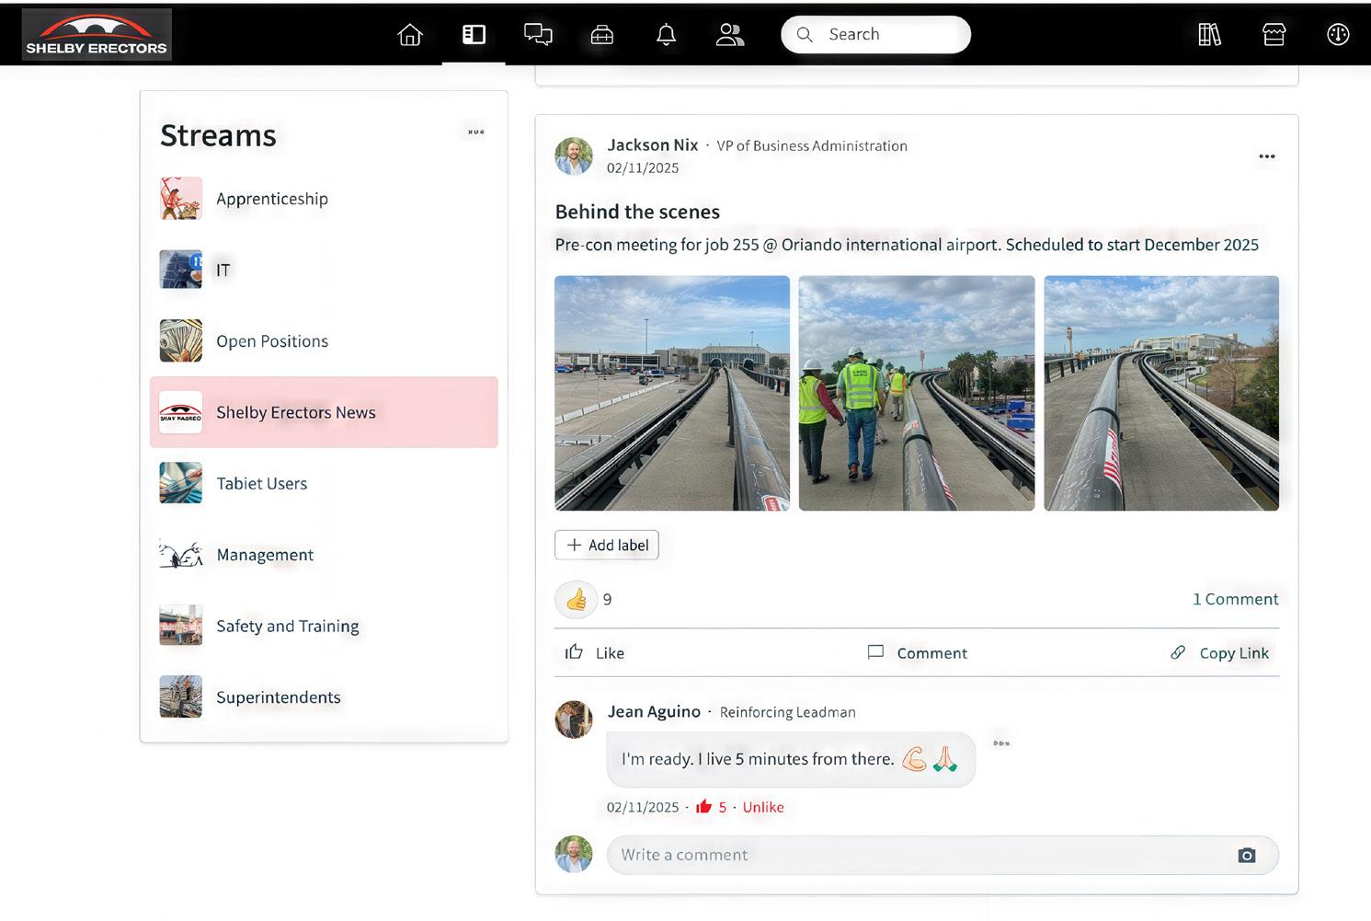Unlike Jean Aguino's comment
The width and height of the screenshot is (1371, 921).
tap(763, 807)
